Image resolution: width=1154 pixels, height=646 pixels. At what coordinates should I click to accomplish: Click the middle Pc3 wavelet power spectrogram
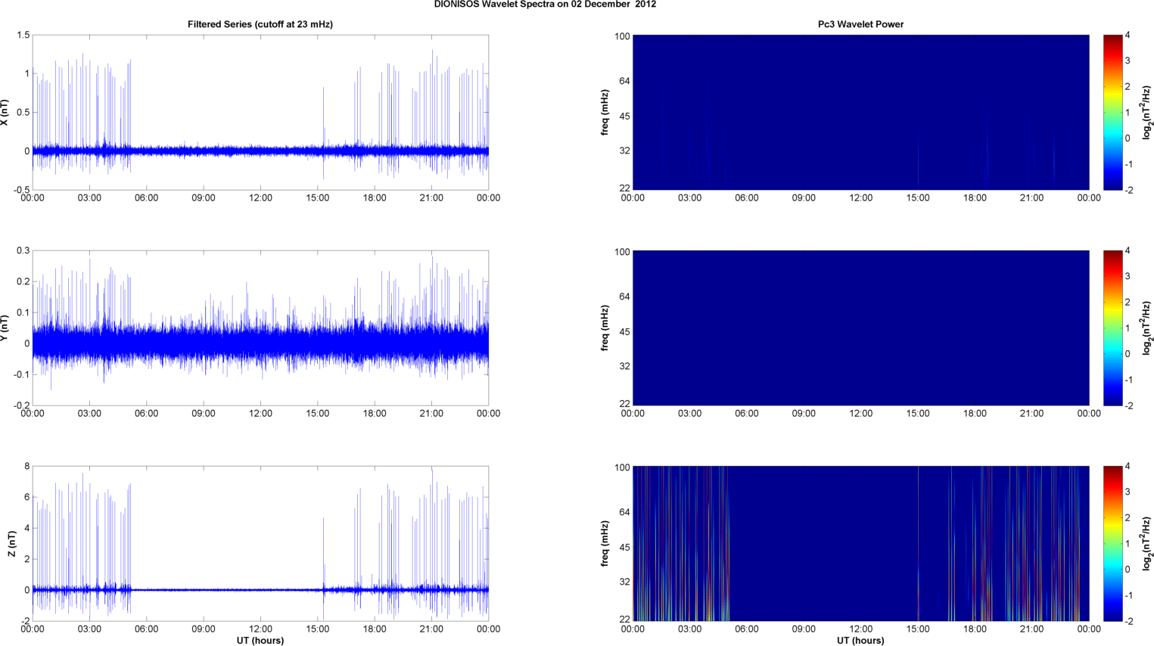pyautogui.click(x=860, y=328)
